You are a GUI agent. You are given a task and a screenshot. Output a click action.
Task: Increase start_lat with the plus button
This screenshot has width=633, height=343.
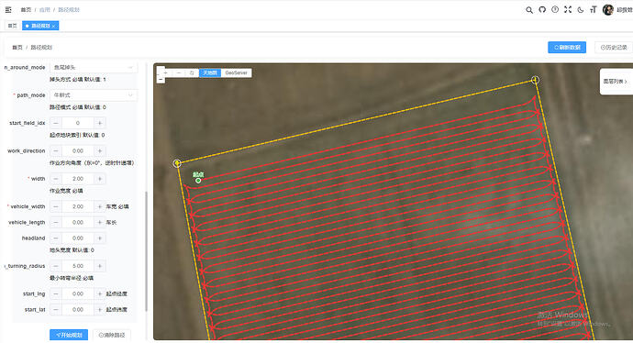pyautogui.click(x=100, y=309)
